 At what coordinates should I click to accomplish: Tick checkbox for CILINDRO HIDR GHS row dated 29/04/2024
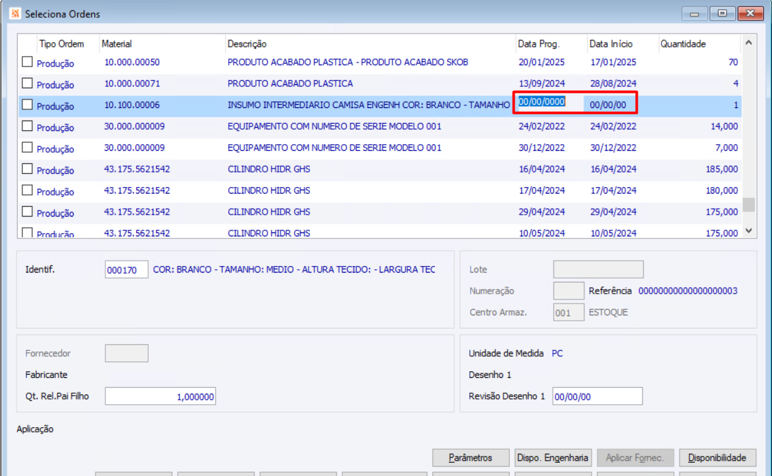point(27,211)
